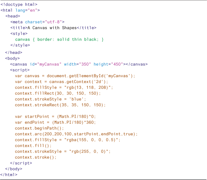Click the rgba(155, 0, 0, 0.5) fillStyle line
The image size is (207, 180).
point(68,140)
